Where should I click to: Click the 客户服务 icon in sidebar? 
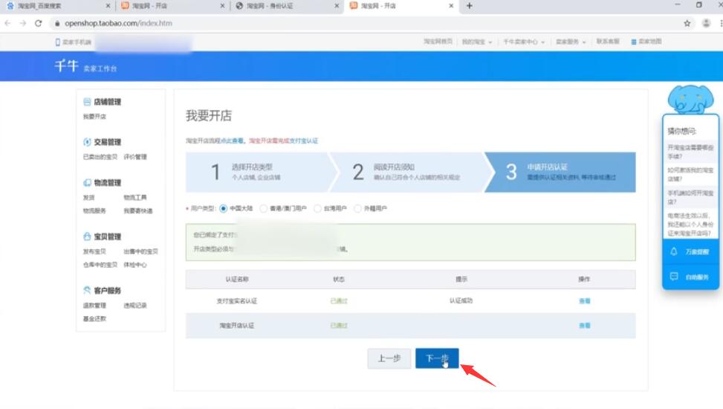pos(87,290)
